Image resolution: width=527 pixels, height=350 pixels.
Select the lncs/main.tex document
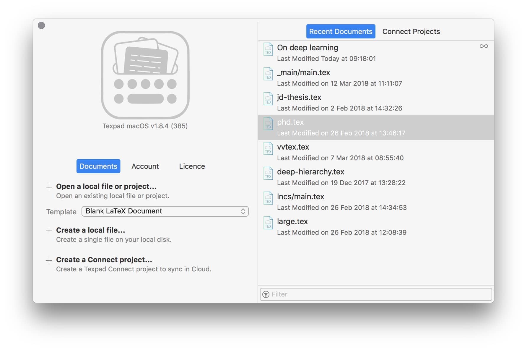[376, 202]
